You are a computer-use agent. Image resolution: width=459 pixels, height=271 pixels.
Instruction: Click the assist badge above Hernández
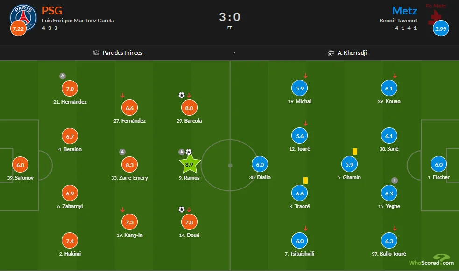[62, 76]
